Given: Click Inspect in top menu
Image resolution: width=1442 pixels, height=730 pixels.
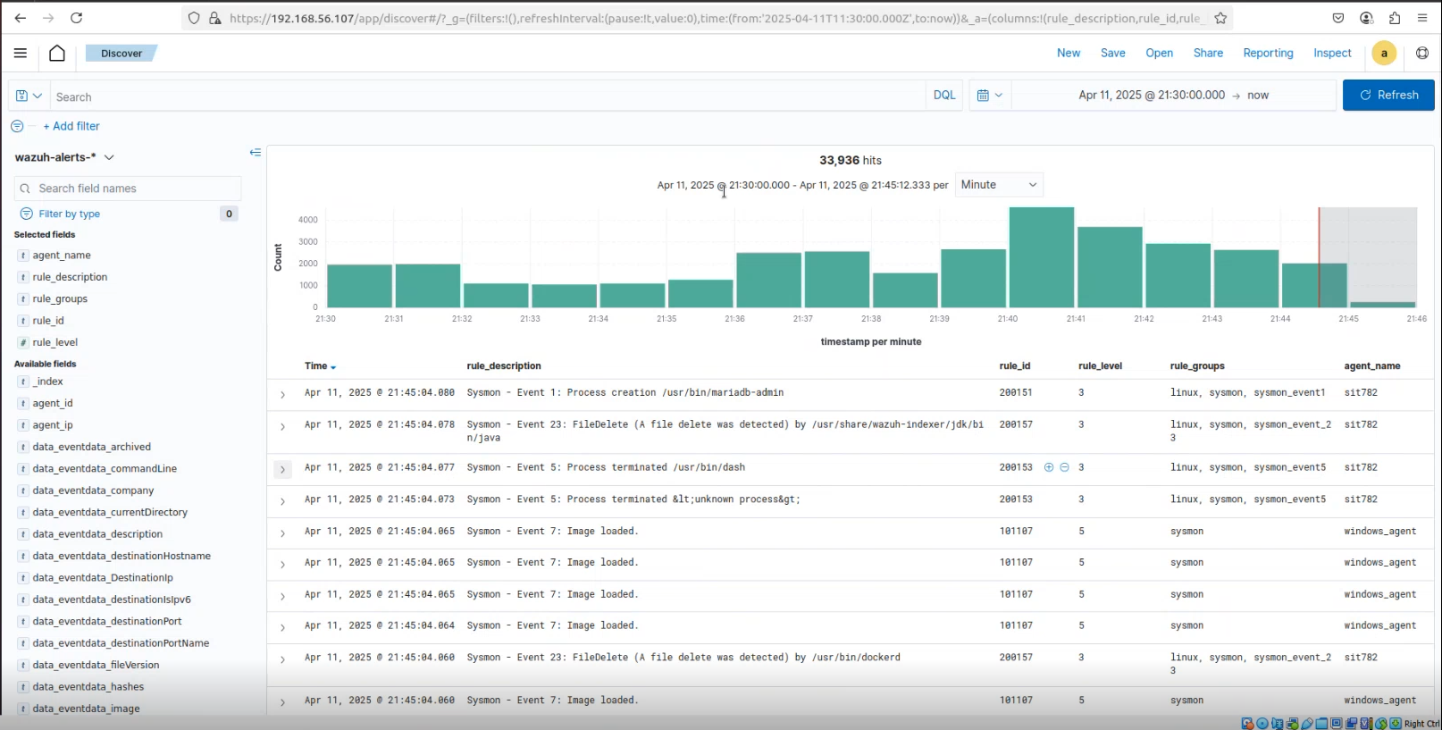Looking at the screenshot, I should coord(1332,53).
